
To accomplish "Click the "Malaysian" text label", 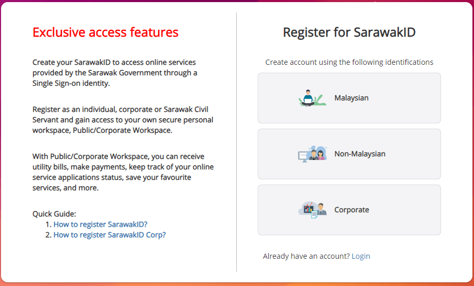I will 351,98.
